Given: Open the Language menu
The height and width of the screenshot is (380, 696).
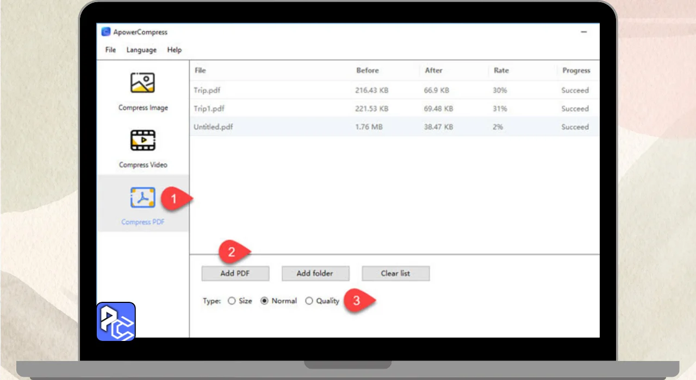Looking at the screenshot, I should pyautogui.click(x=141, y=50).
